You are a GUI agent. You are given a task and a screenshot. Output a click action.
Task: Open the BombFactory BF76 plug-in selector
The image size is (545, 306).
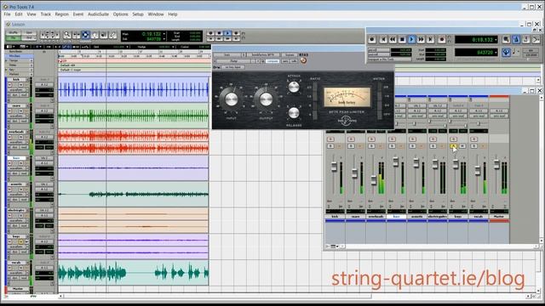point(263,54)
